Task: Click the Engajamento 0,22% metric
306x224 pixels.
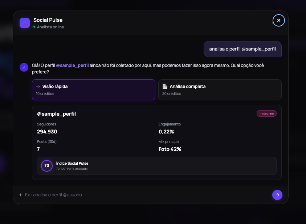Action: click(x=170, y=128)
